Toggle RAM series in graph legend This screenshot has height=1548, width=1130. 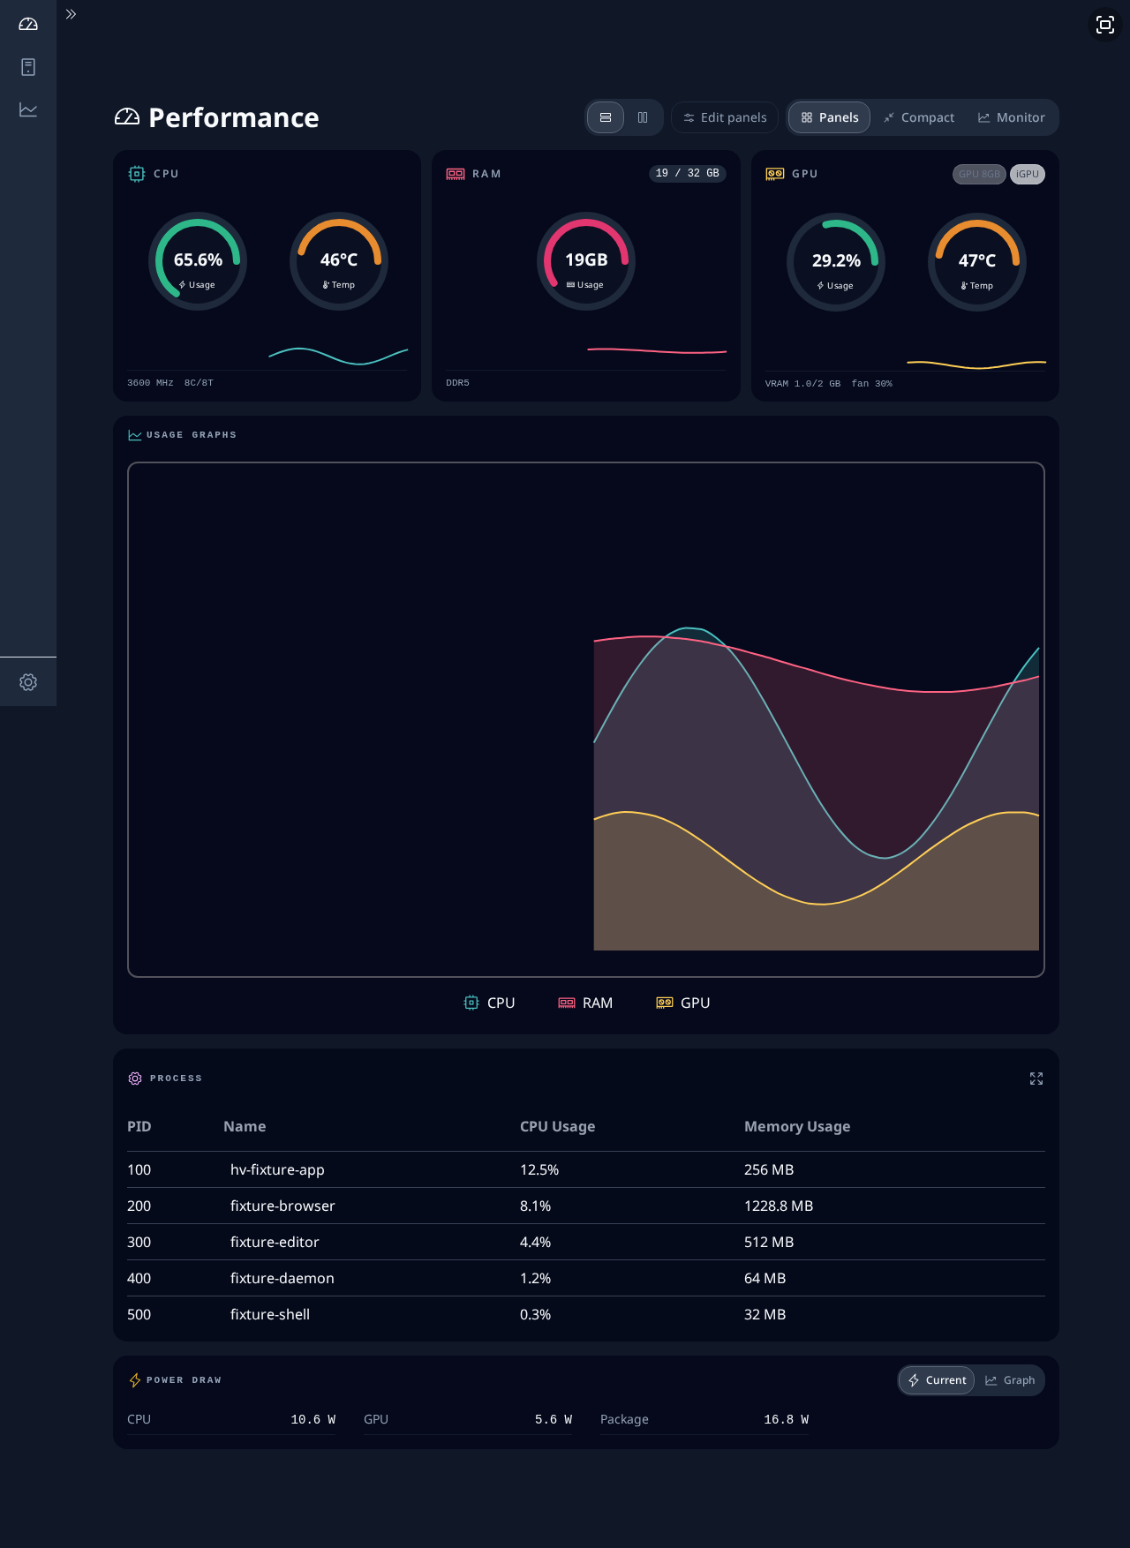[585, 1003]
